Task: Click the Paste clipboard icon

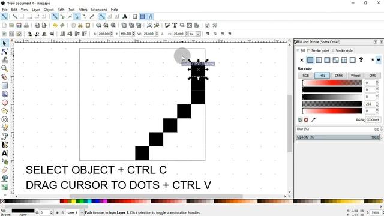Action: tap(88, 25)
